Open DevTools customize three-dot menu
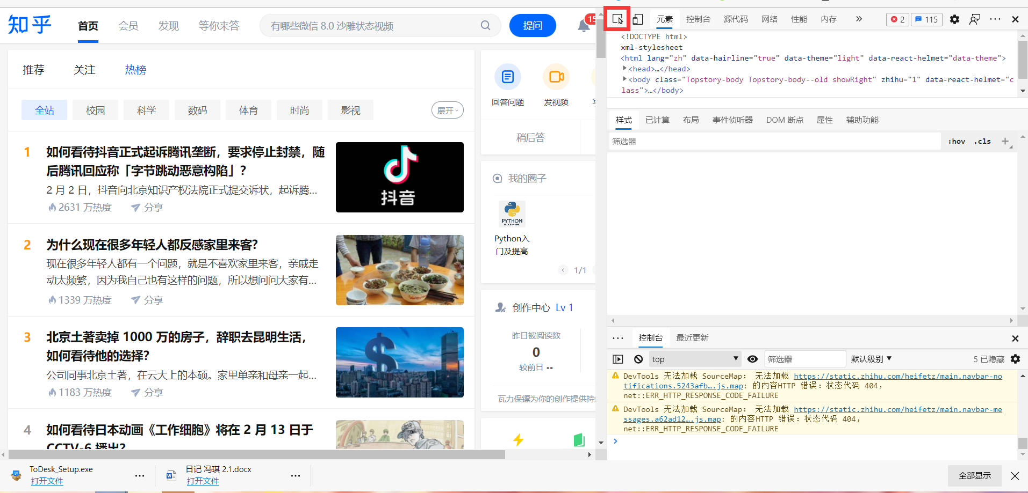The image size is (1028, 493). pos(995,19)
